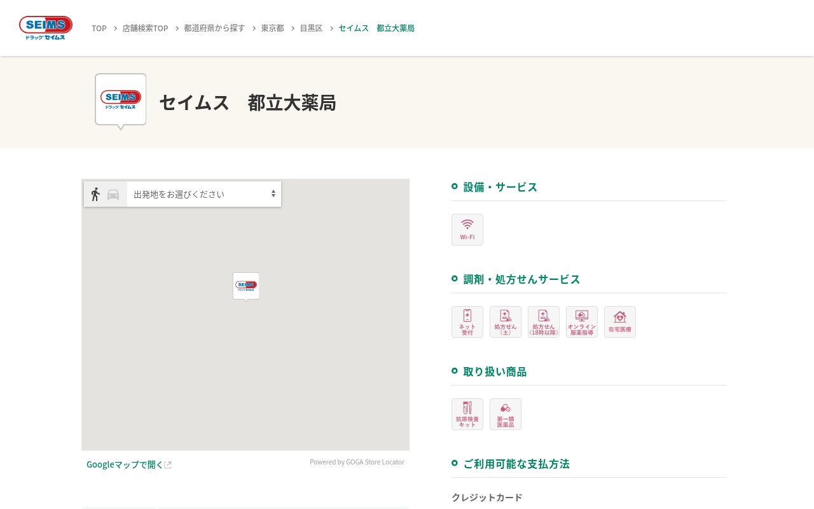
Task: Click the ネット受付 icon
Action: [x=467, y=322]
